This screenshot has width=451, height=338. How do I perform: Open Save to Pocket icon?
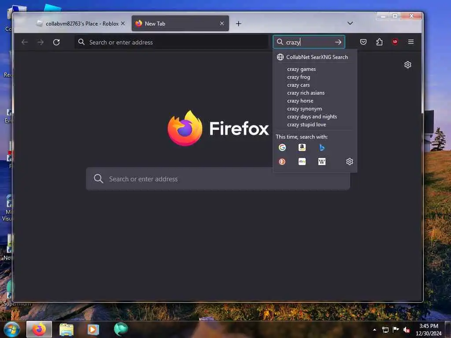363,42
